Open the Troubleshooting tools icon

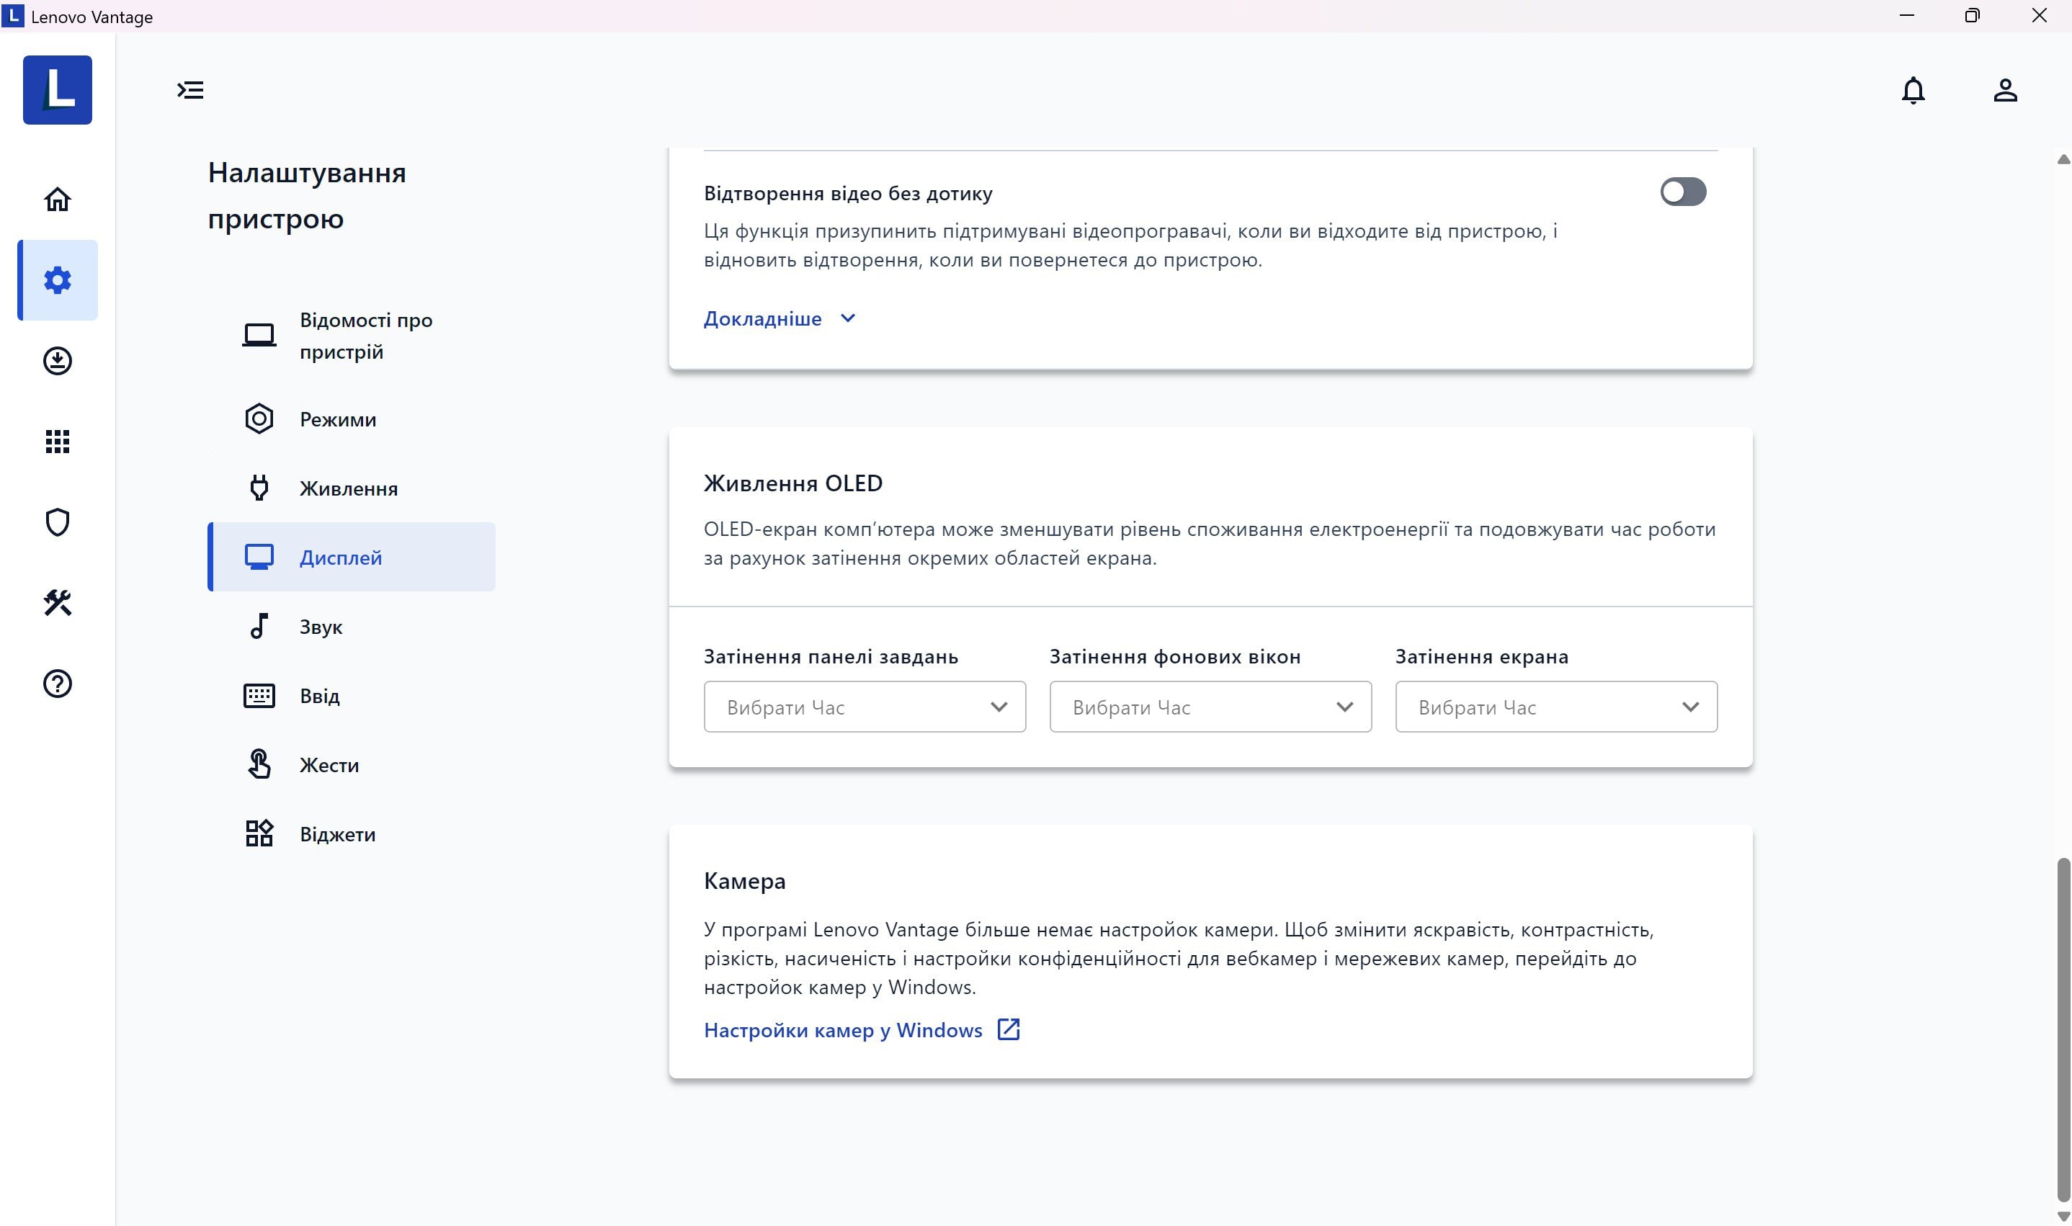pyautogui.click(x=57, y=603)
